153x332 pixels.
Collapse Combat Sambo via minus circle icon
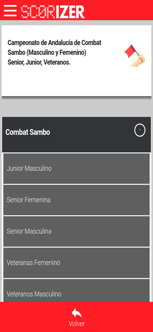pos(140,131)
